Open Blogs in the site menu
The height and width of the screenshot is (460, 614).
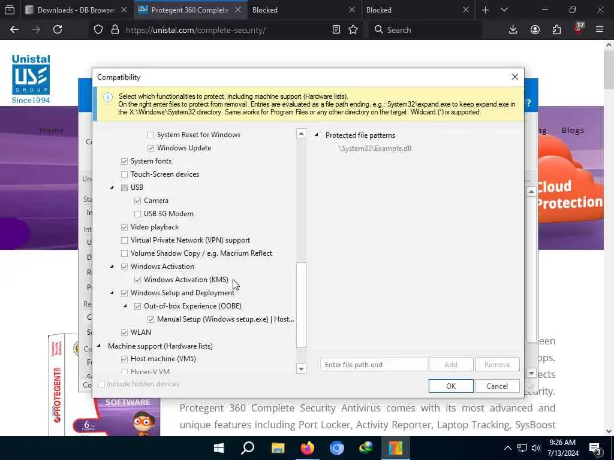click(x=573, y=130)
